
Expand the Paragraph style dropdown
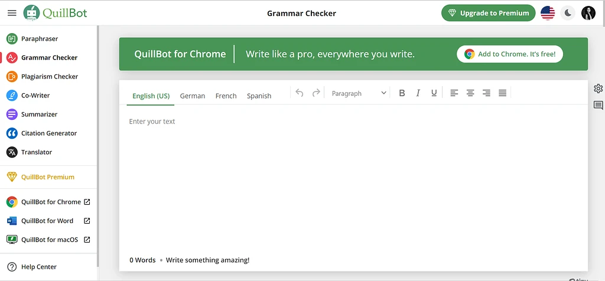[359, 93]
